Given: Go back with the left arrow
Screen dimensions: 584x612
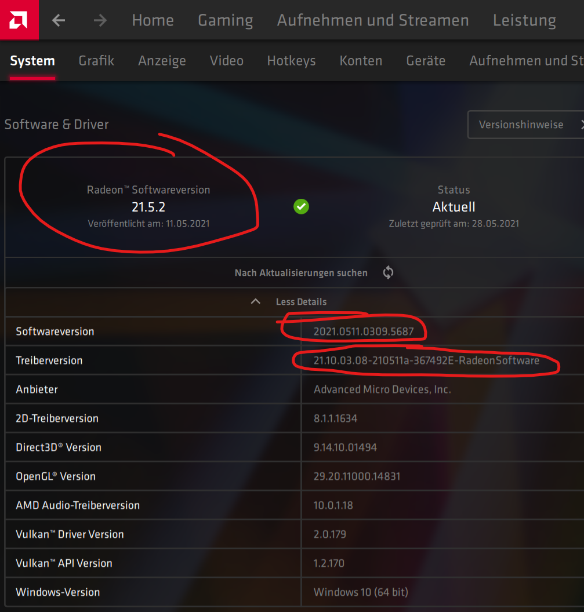Looking at the screenshot, I should click(x=59, y=20).
